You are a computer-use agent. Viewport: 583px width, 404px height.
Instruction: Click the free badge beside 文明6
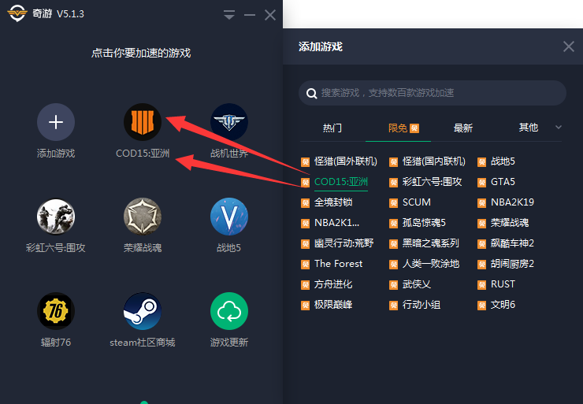[481, 306]
